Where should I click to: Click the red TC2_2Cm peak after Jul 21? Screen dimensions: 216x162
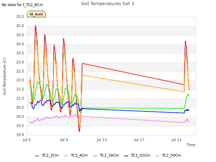tap(186, 41)
